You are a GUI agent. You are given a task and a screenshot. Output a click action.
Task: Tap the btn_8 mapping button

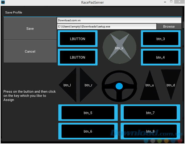point(150,131)
